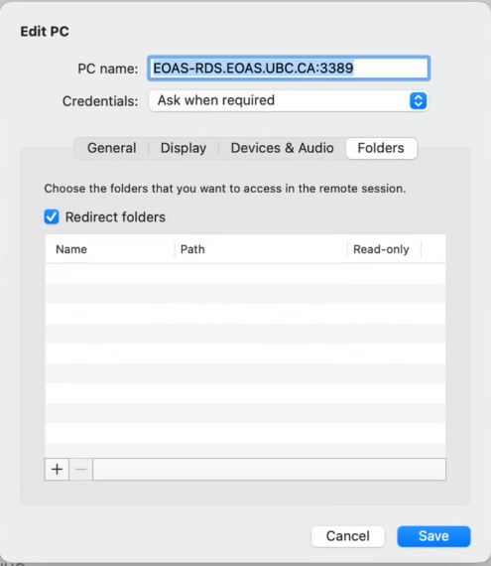The image size is (491, 566).
Task: Uncheck the Redirect folders checkbox
Action: click(x=52, y=216)
